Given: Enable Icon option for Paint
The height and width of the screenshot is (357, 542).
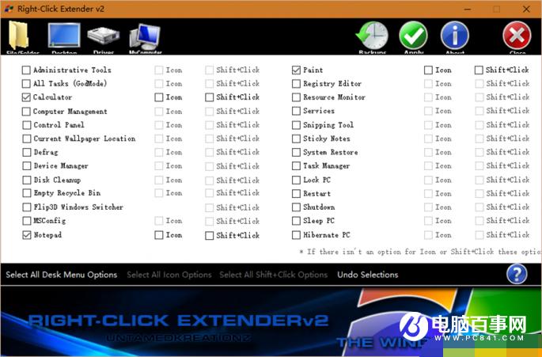Looking at the screenshot, I should pyautogui.click(x=428, y=70).
